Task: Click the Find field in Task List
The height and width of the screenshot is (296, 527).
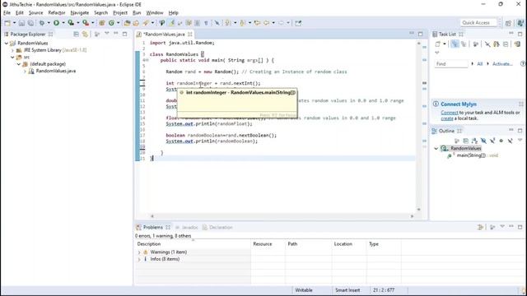Action: pyautogui.click(x=451, y=64)
